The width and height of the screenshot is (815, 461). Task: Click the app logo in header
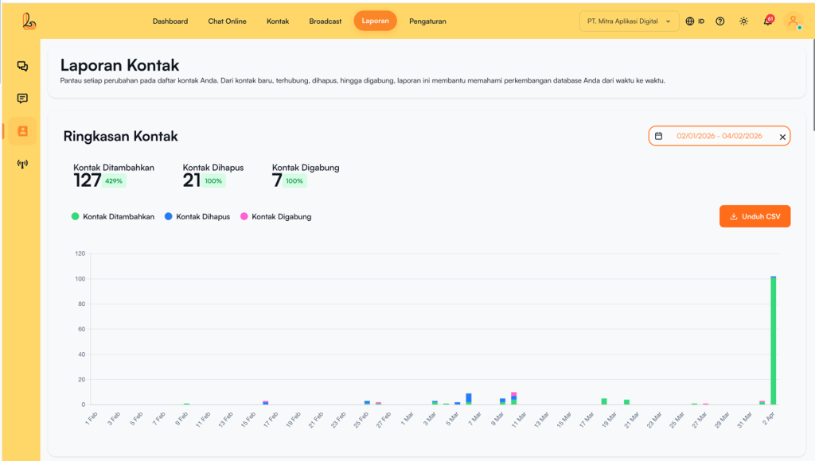[x=29, y=21]
